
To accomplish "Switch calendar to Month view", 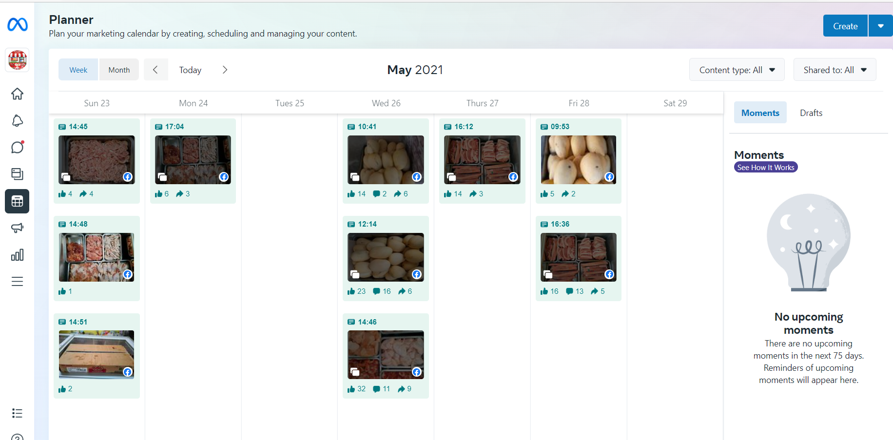I will coord(119,70).
